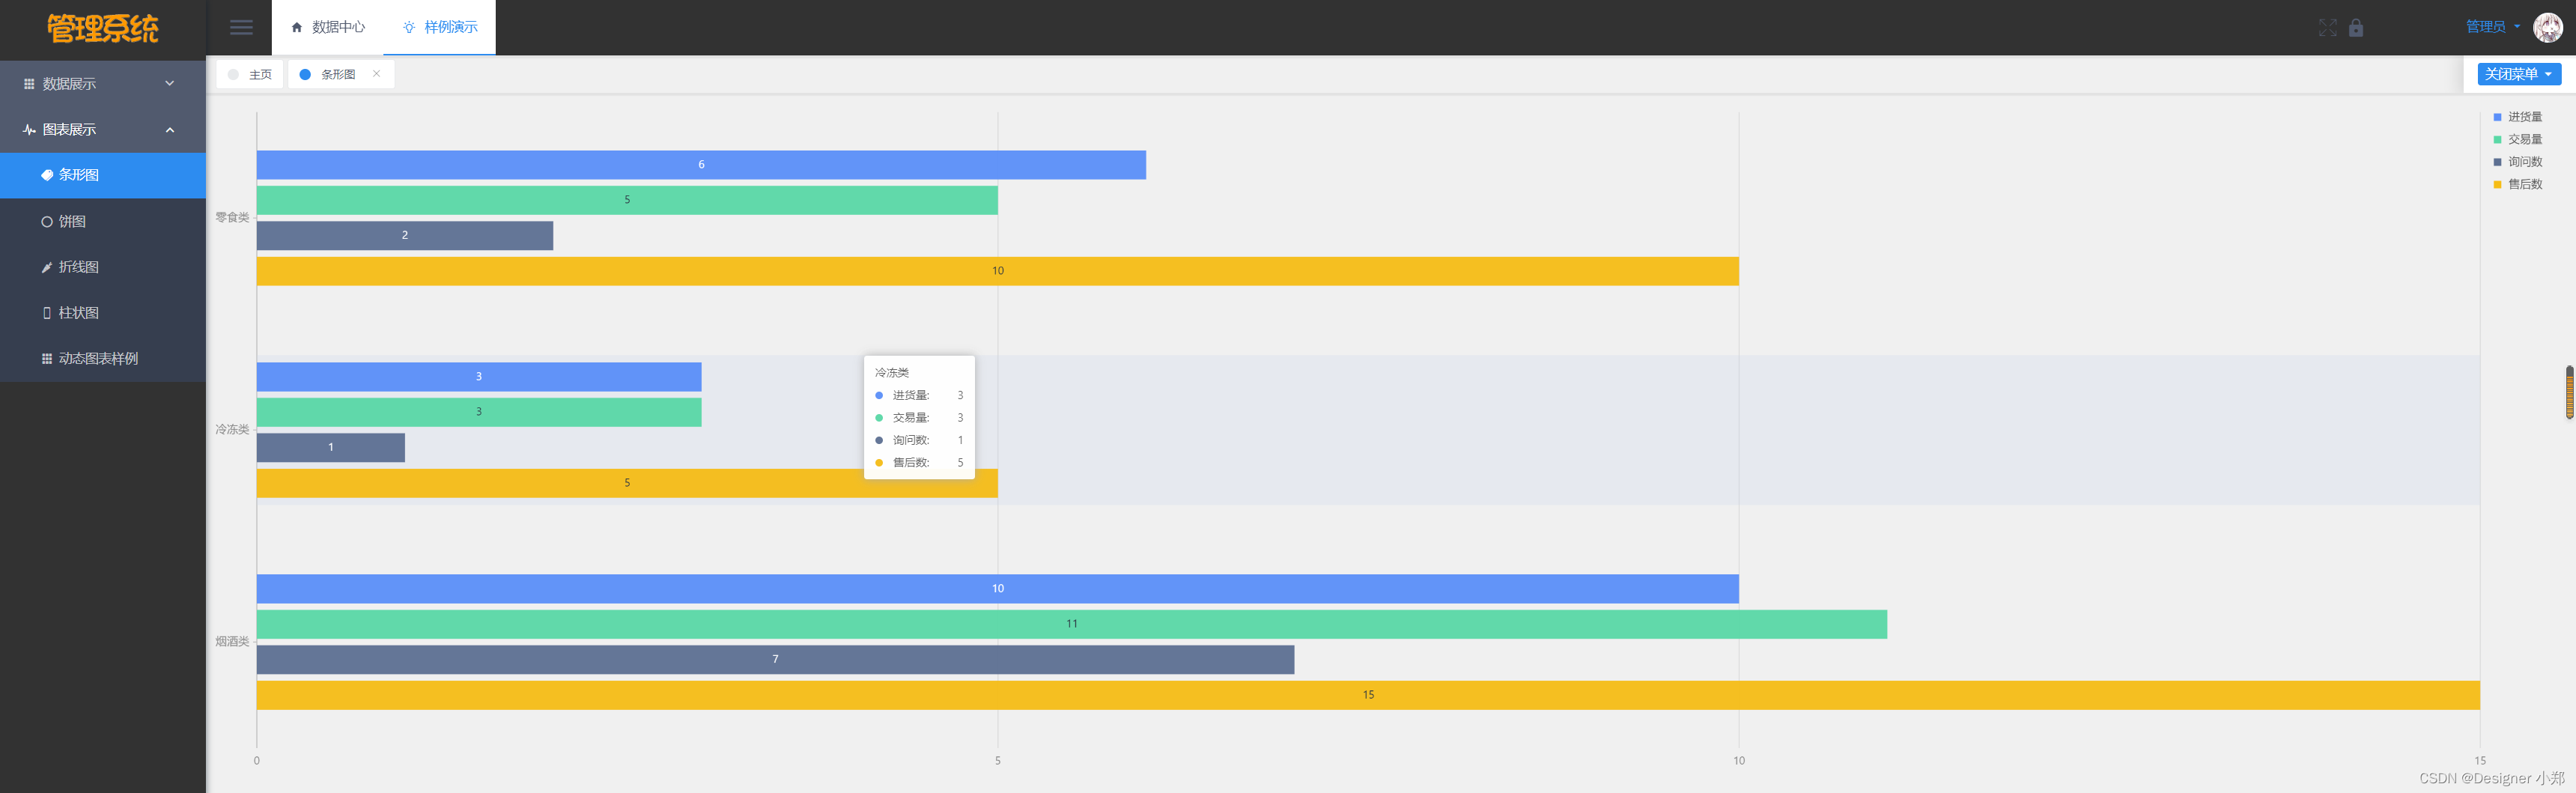Open the 动态图表样例 page
This screenshot has height=793, width=2576.
(x=98, y=359)
